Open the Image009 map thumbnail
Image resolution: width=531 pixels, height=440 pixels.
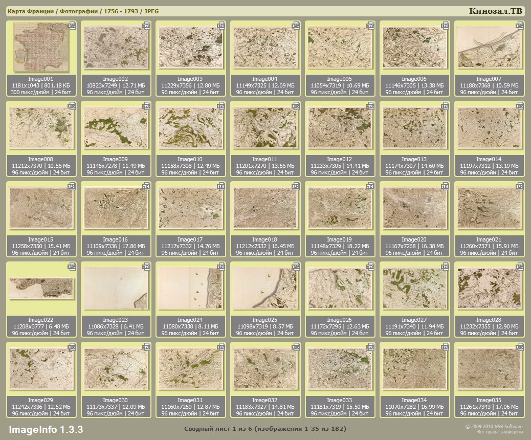point(116,128)
